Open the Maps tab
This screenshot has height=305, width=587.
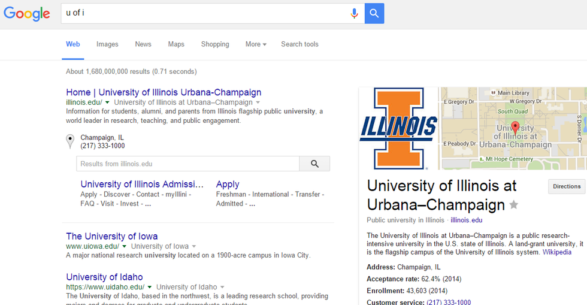click(x=176, y=44)
